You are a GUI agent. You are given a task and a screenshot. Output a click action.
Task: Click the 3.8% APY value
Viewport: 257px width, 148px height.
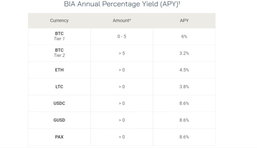pos(184,87)
